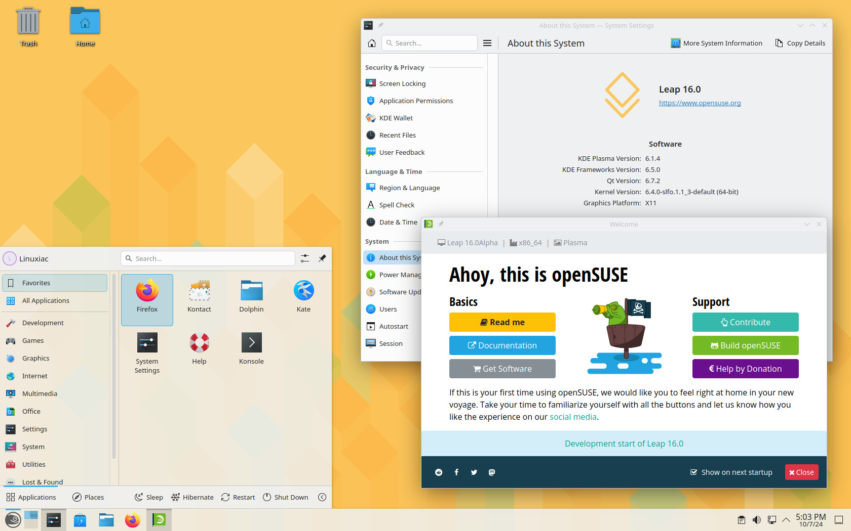Go to System Settings home page

coord(372,43)
